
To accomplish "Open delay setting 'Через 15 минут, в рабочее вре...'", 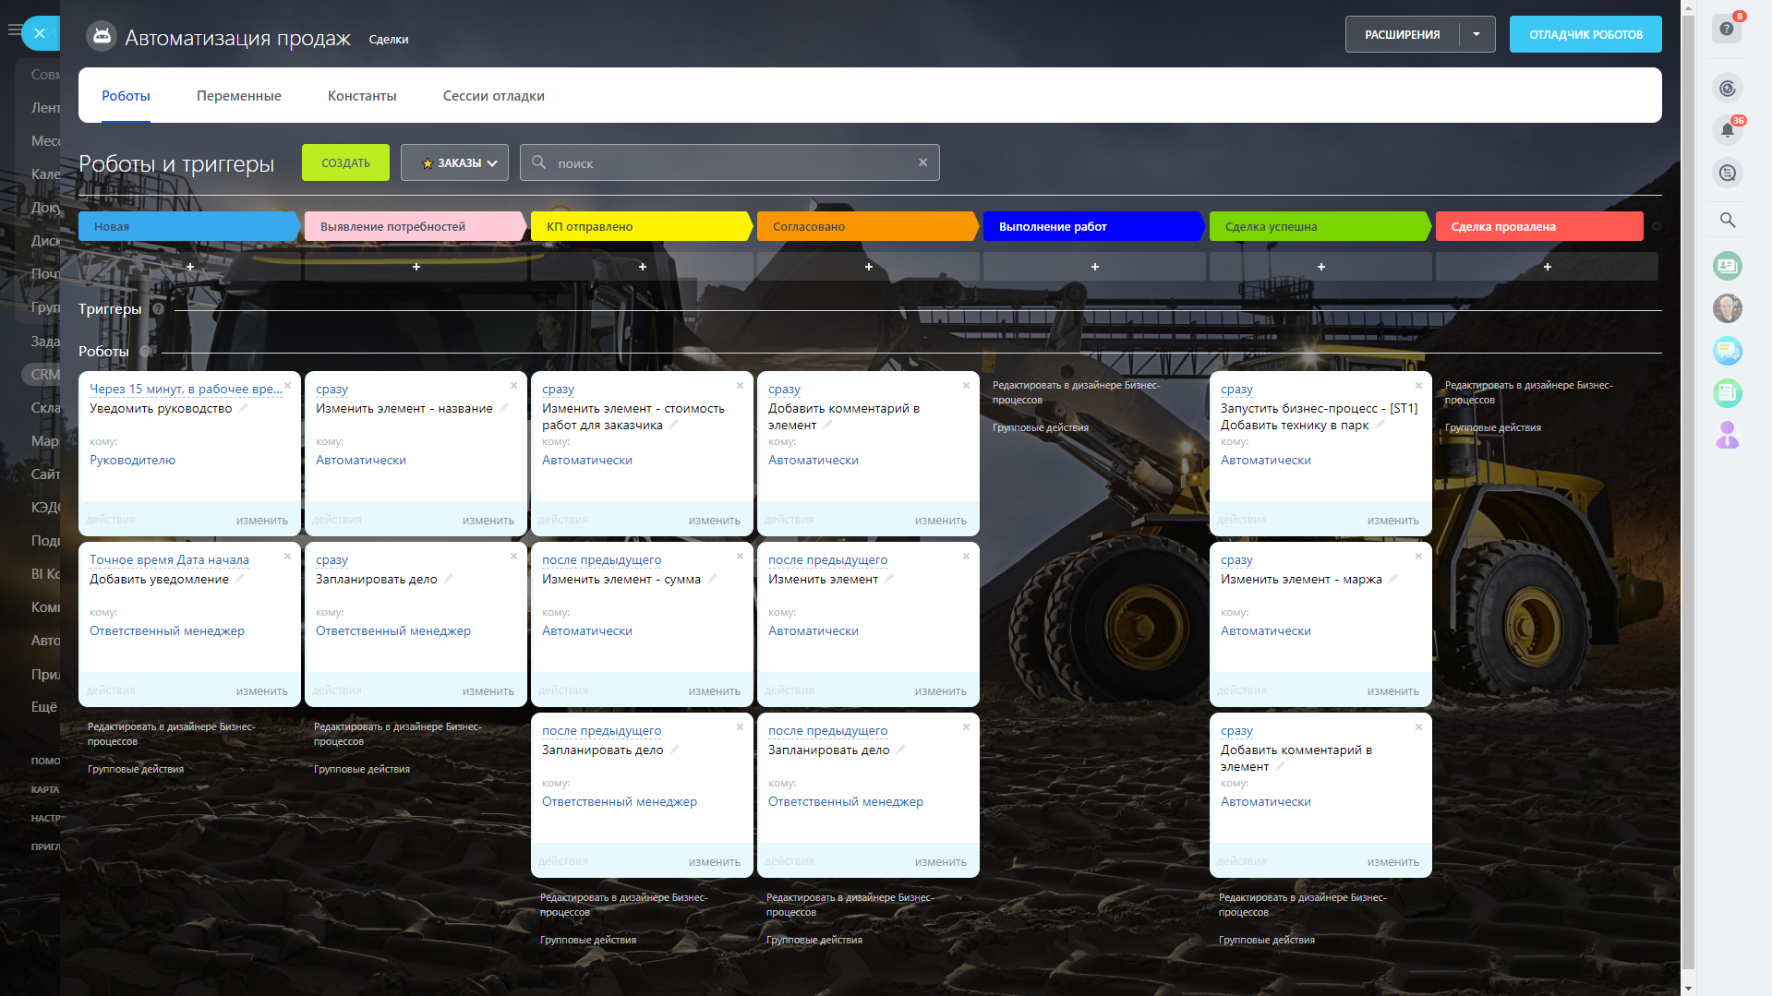I will click(186, 390).
